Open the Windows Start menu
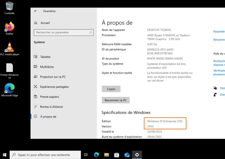Screen dimensions: 225x159 pyautogui.click(x=4, y=155)
